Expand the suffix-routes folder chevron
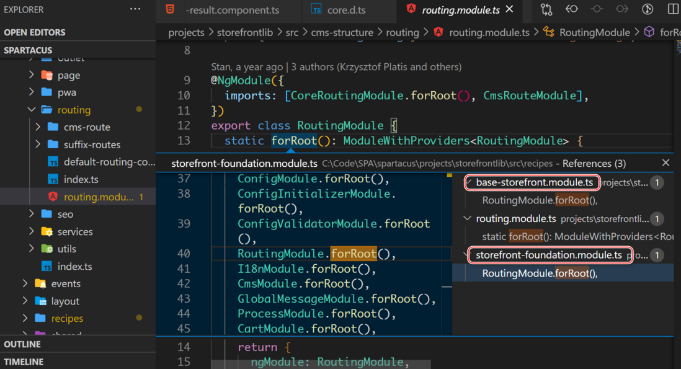The width and height of the screenshot is (681, 369). tap(38, 144)
